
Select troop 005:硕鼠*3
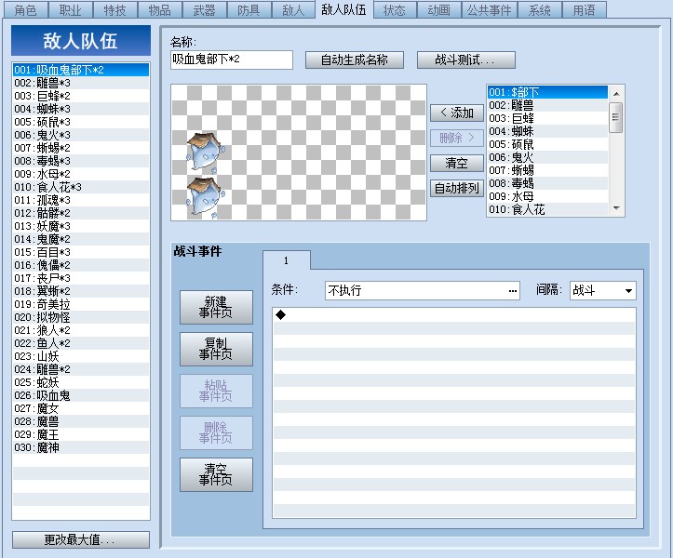click(x=81, y=122)
